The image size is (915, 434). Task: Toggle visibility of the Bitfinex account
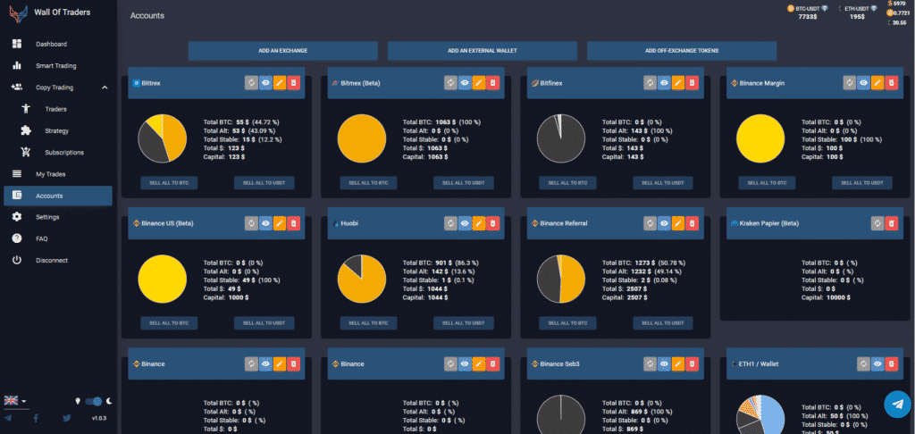[664, 83]
